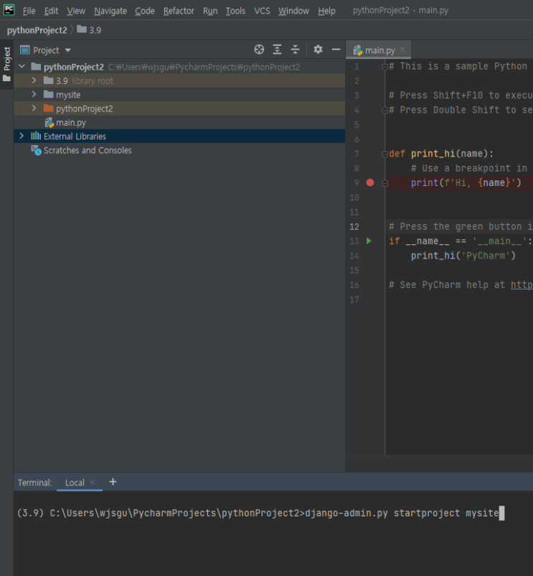Click the fold end marker on line 4
This screenshot has width=533, height=576.
tap(385, 110)
